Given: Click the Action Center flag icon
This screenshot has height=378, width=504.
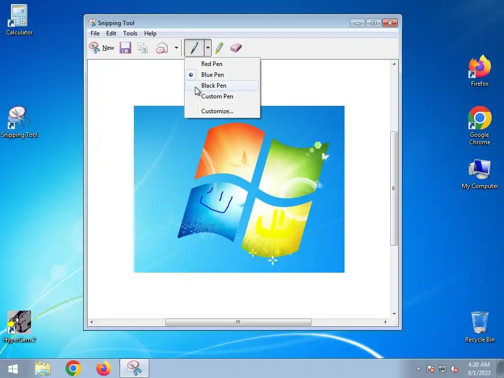Looking at the screenshot, I should tap(430, 369).
